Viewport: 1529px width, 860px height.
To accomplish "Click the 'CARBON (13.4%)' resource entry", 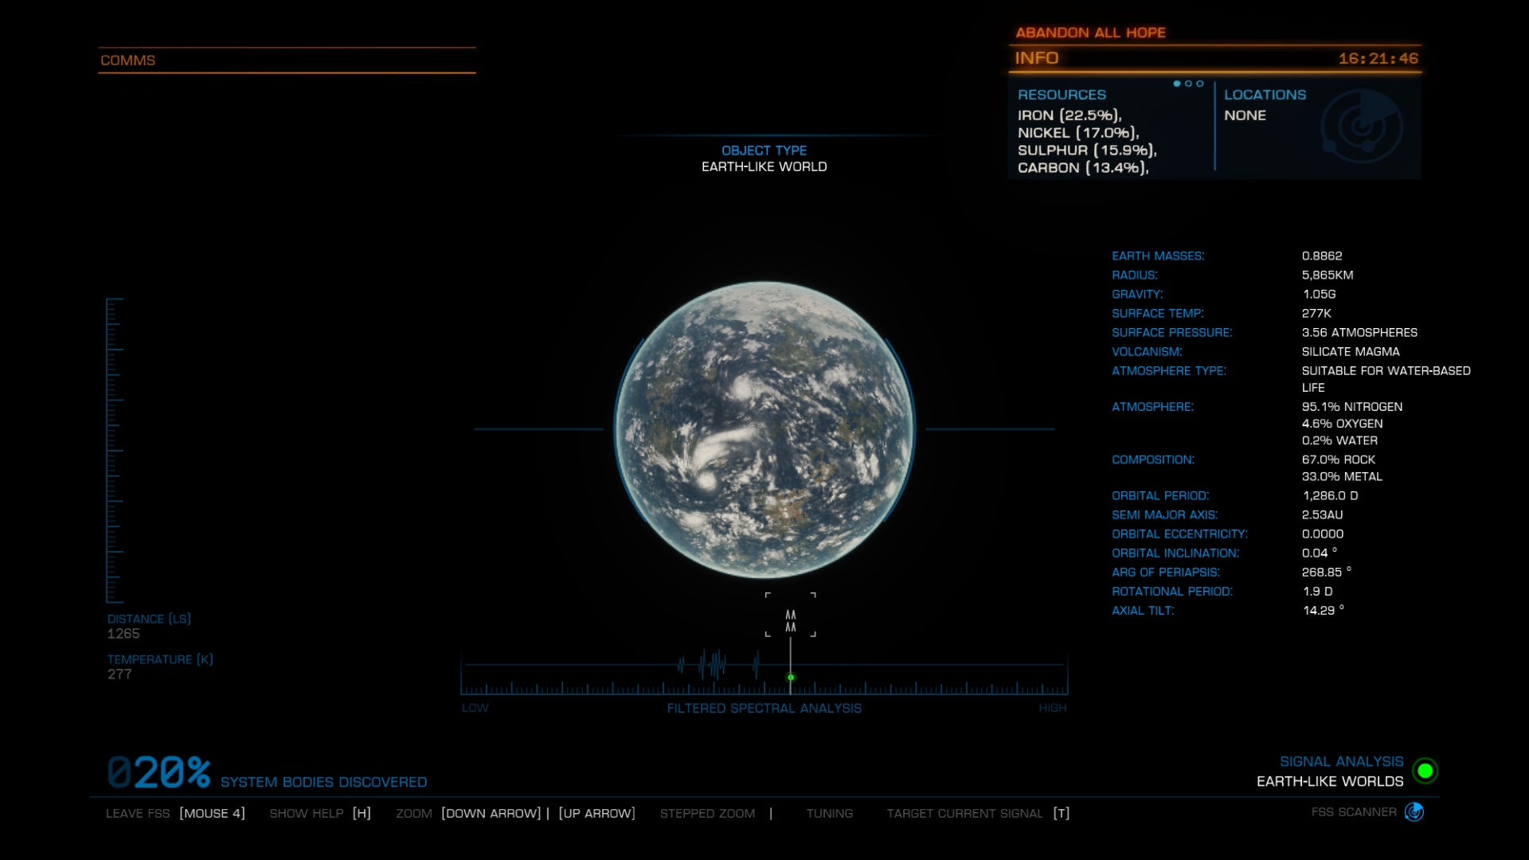I will pyautogui.click(x=1083, y=168).
